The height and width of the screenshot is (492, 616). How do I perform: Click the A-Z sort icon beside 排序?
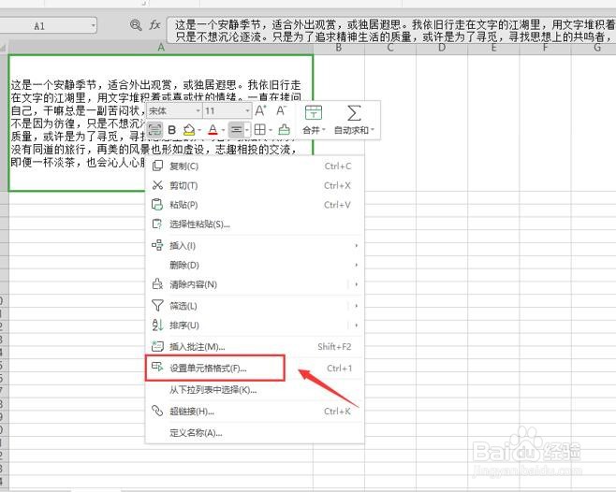click(157, 325)
